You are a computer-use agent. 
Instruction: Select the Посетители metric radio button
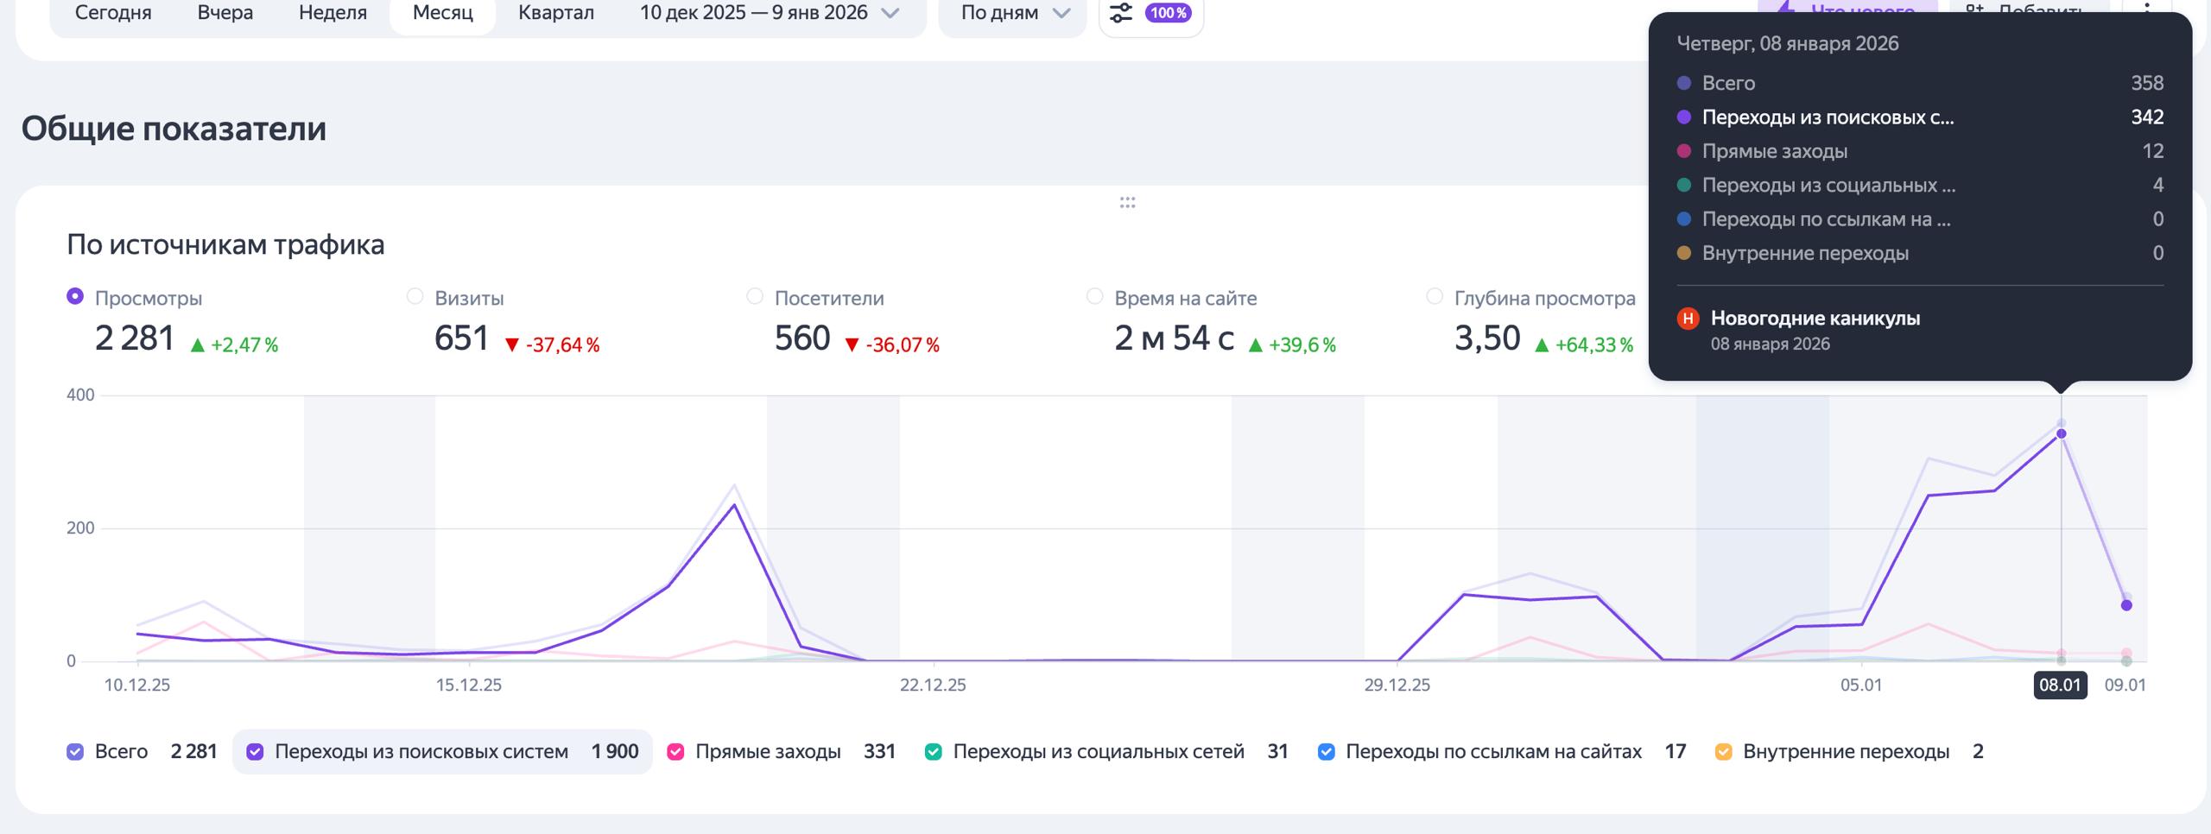755,296
